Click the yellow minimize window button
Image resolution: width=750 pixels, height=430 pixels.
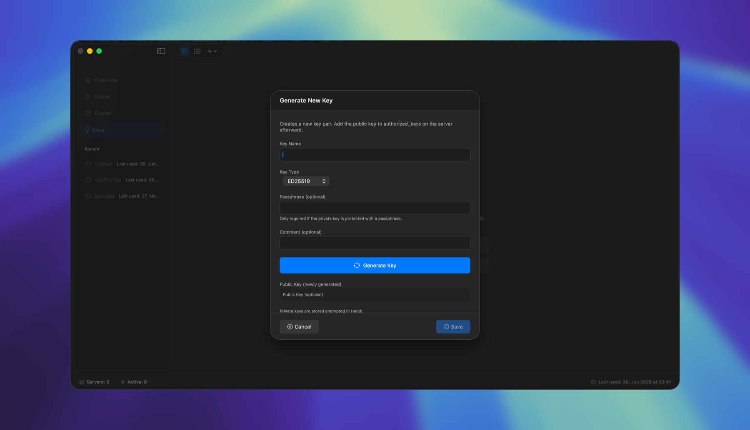pyautogui.click(x=90, y=51)
